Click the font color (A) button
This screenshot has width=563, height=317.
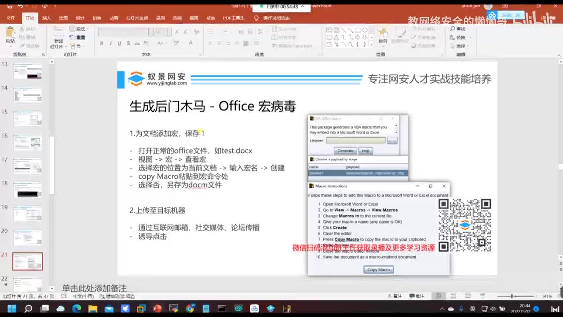(191, 43)
